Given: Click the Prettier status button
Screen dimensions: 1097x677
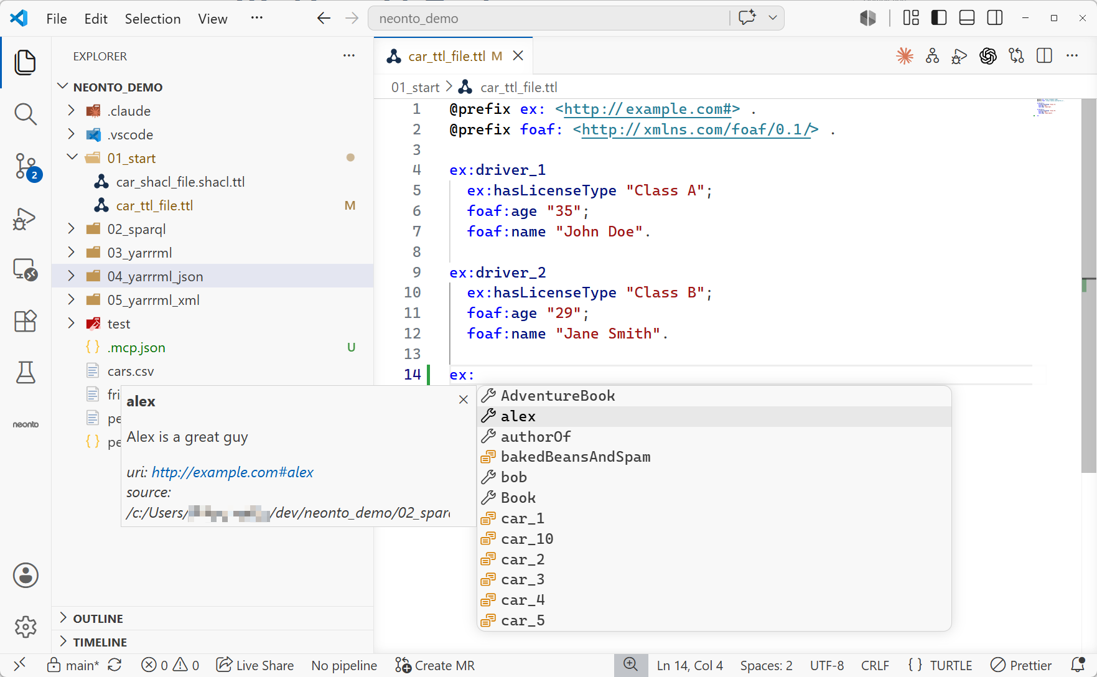Looking at the screenshot, I should (1021, 665).
